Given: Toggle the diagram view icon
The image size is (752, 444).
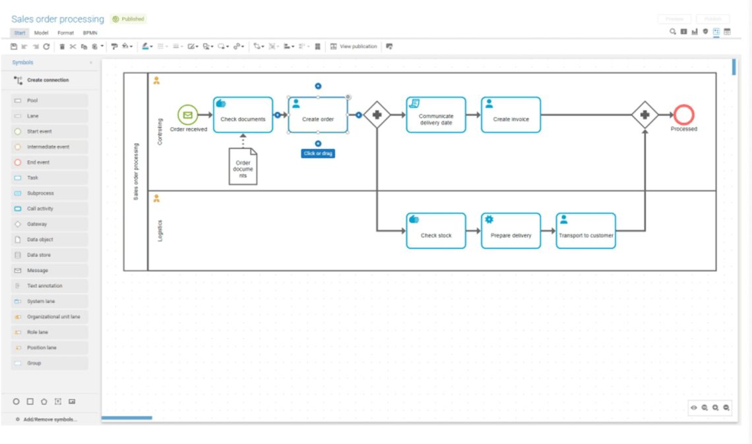Looking at the screenshot, I should (x=716, y=32).
